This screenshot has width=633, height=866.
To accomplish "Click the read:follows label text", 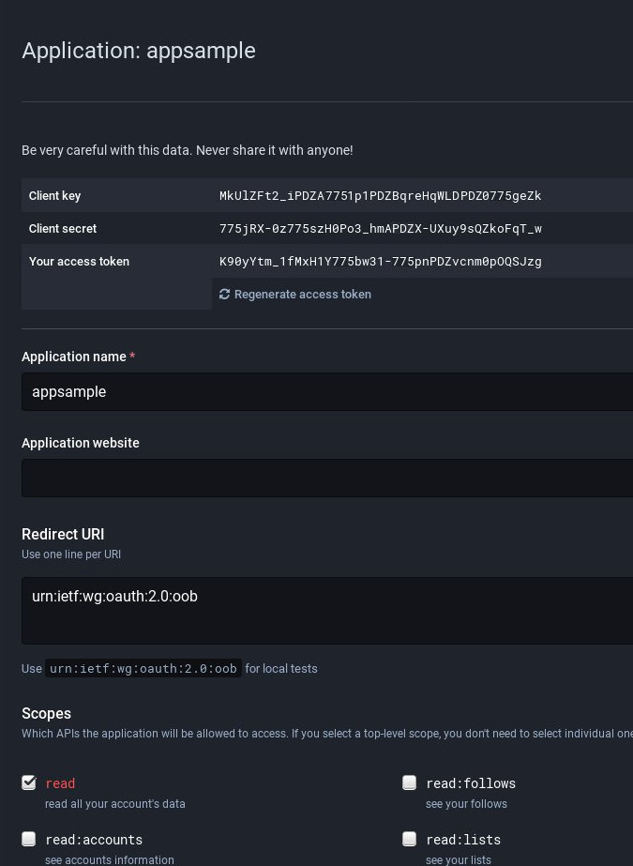I will [x=471, y=783].
